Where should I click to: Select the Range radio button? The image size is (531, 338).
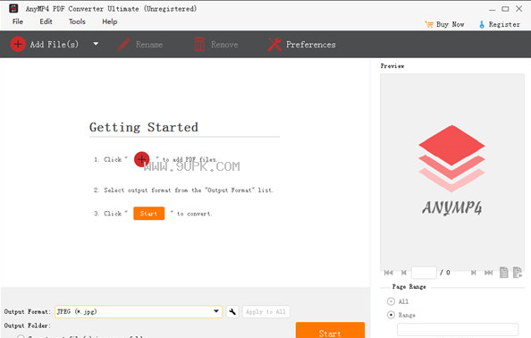tap(391, 315)
